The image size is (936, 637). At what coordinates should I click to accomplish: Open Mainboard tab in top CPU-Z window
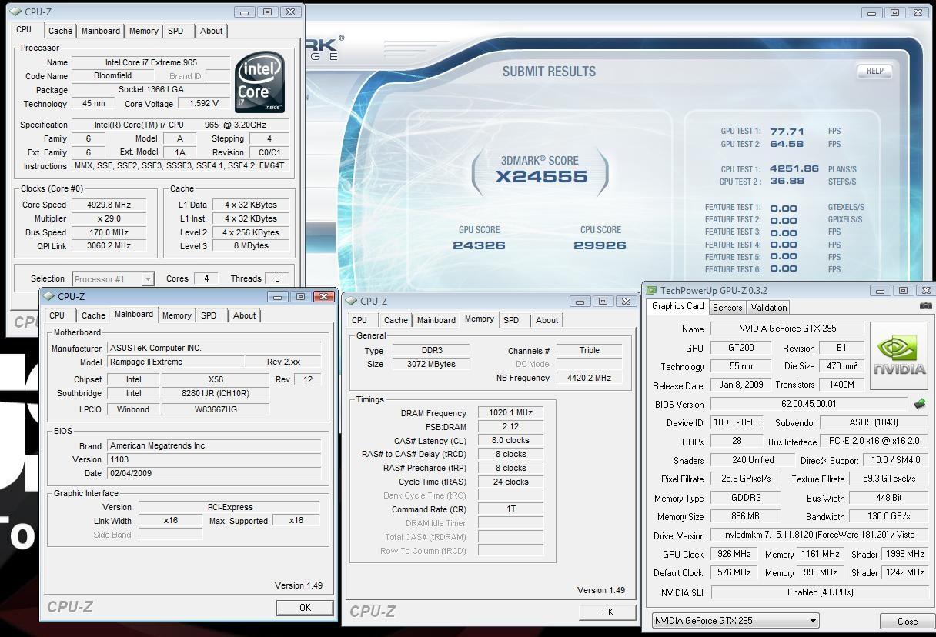pyautogui.click(x=101, y=31)
